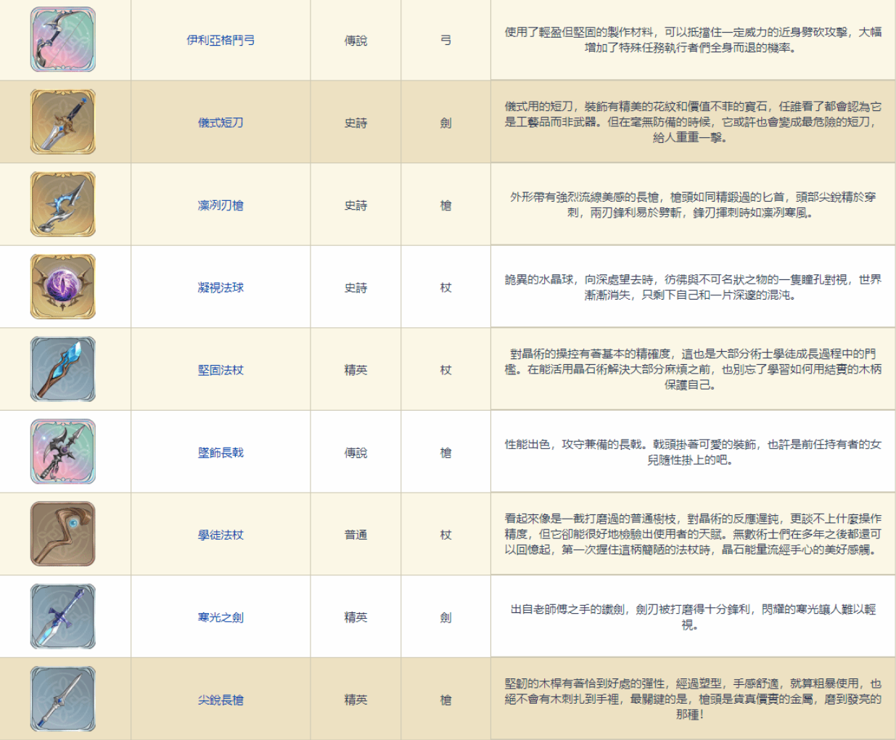Open the 尖銳長槍 link
This screenshot has width=896, height=740.
(221, 700)
